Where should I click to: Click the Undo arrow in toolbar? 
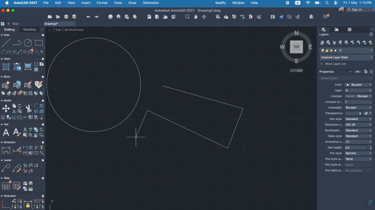[88, 17]
